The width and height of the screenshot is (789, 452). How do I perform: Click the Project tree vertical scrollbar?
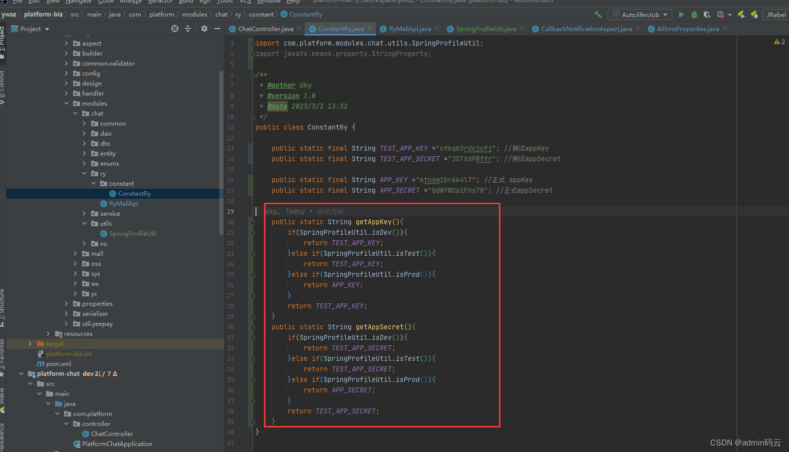221,153
